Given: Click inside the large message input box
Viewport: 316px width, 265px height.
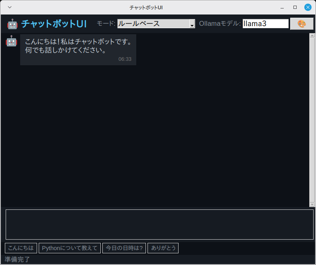Looking at the screenshot, I should click(x=160, y=224).
